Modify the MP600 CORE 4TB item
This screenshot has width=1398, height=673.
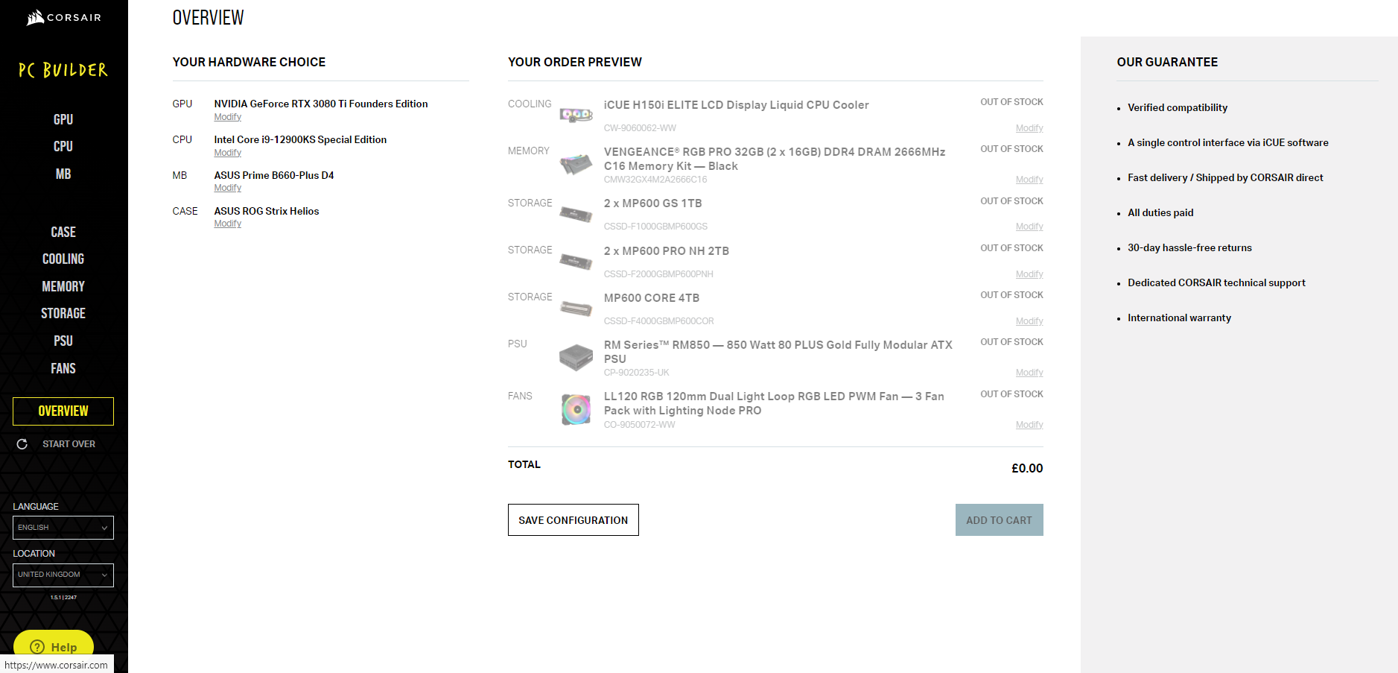point(1029,321)
